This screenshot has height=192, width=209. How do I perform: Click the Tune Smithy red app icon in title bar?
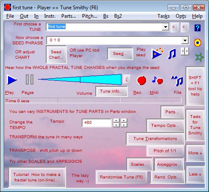8,7
